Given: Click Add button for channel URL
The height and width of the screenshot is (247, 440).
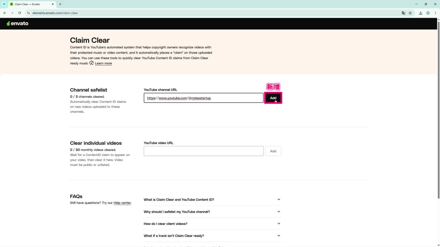Looking at the screenshot, I should [273, 98].
